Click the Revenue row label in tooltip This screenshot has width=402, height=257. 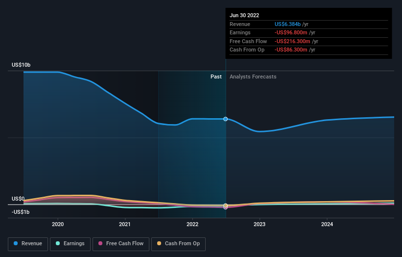point(240,24)
